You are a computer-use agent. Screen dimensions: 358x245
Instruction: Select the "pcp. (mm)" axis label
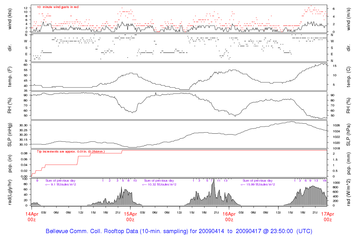[349, 164]
